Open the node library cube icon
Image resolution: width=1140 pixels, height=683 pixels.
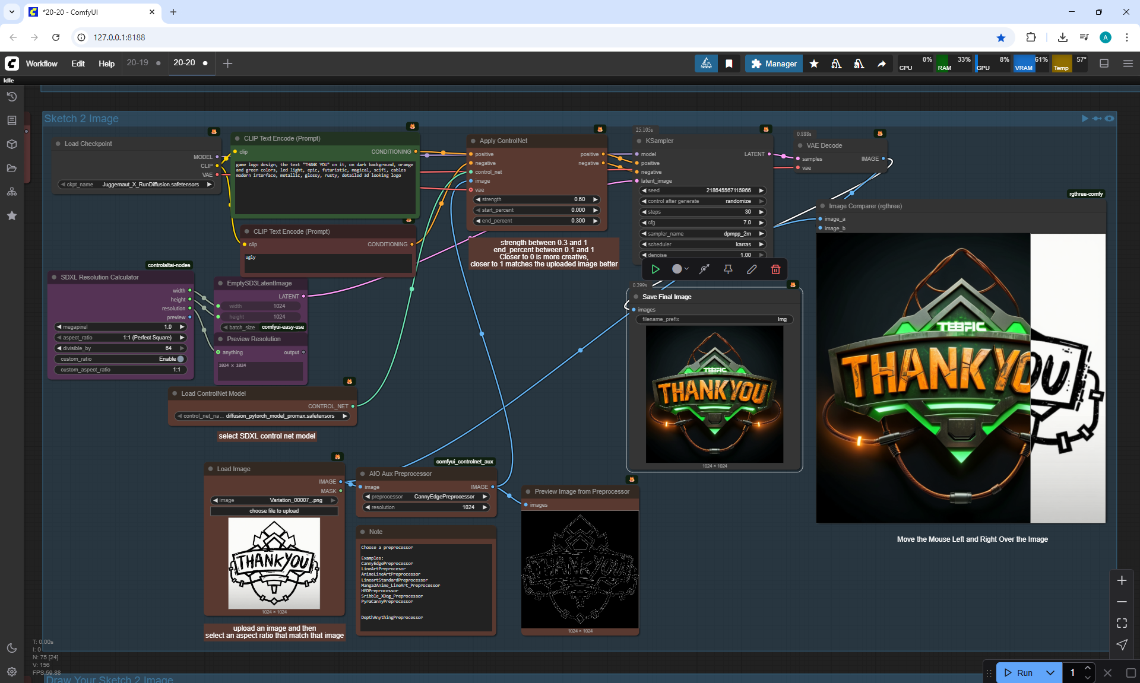pyautogui.click(x=11, y=144)
